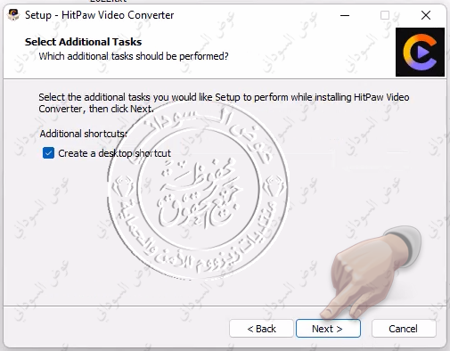Click the circular Arabic watermark stamp
This screenshot has height=351, width=450.
pos(198,191)
